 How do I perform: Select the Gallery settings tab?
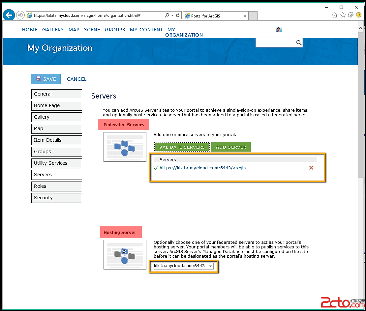[x=56, y=117]
